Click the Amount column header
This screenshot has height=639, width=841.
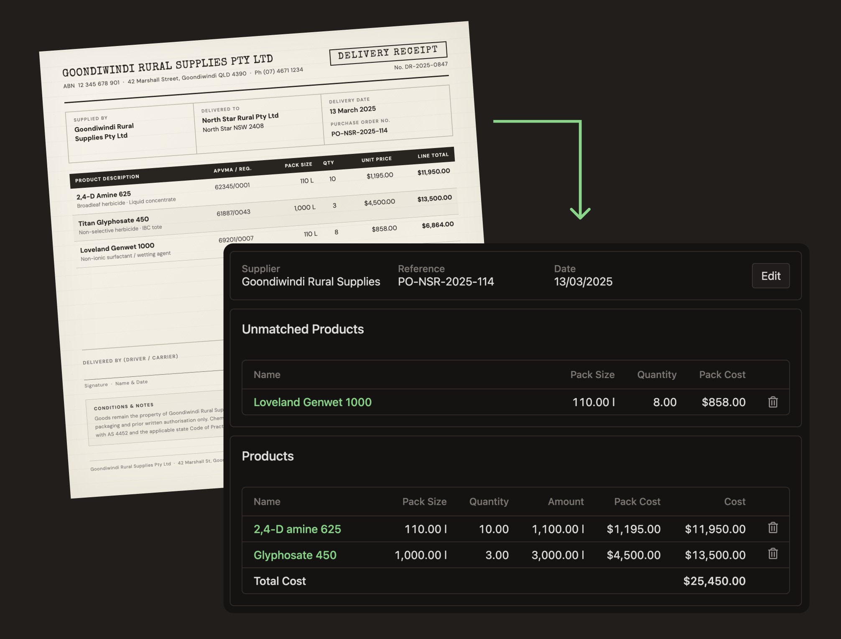[565, 501]
